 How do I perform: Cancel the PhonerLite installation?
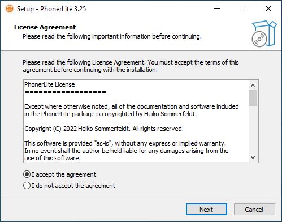(x=254, y=210)
